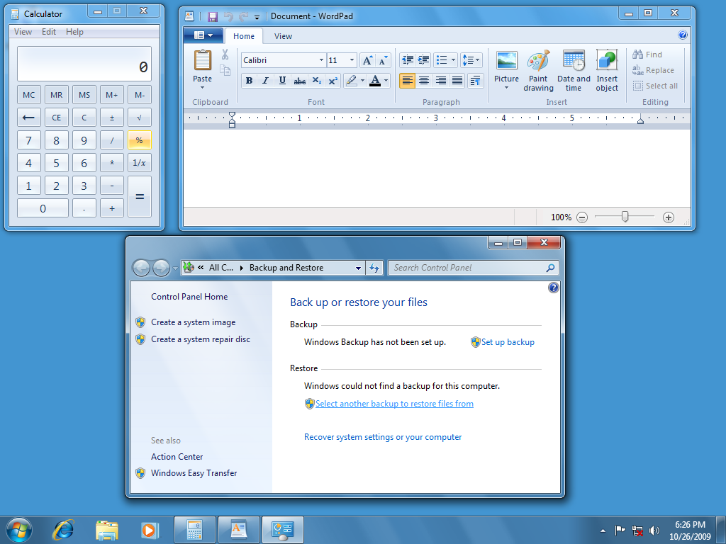
Task: Click the volume speaker tray icon
Action: click(654, 530)
